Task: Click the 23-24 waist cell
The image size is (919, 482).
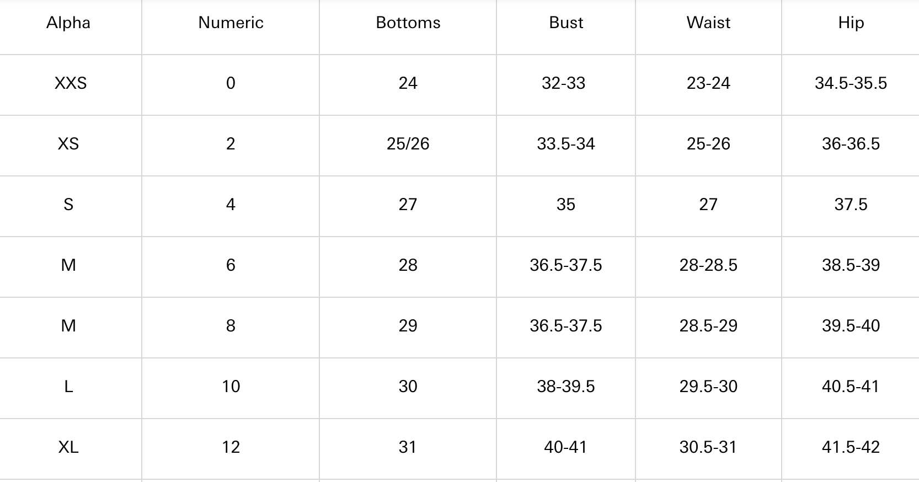Action: tap(708, 83)
